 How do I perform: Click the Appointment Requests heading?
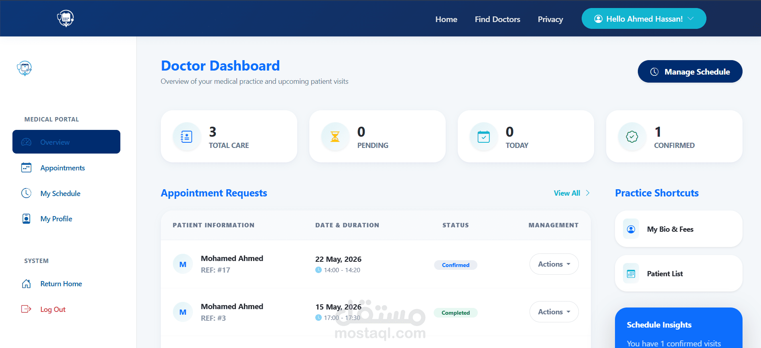click(x=214, y=193)
